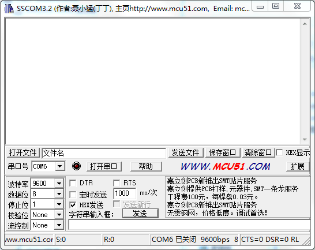Minimize the SSCOM window
The height and width of the screenshot is (250, 315).
[260, 6]
